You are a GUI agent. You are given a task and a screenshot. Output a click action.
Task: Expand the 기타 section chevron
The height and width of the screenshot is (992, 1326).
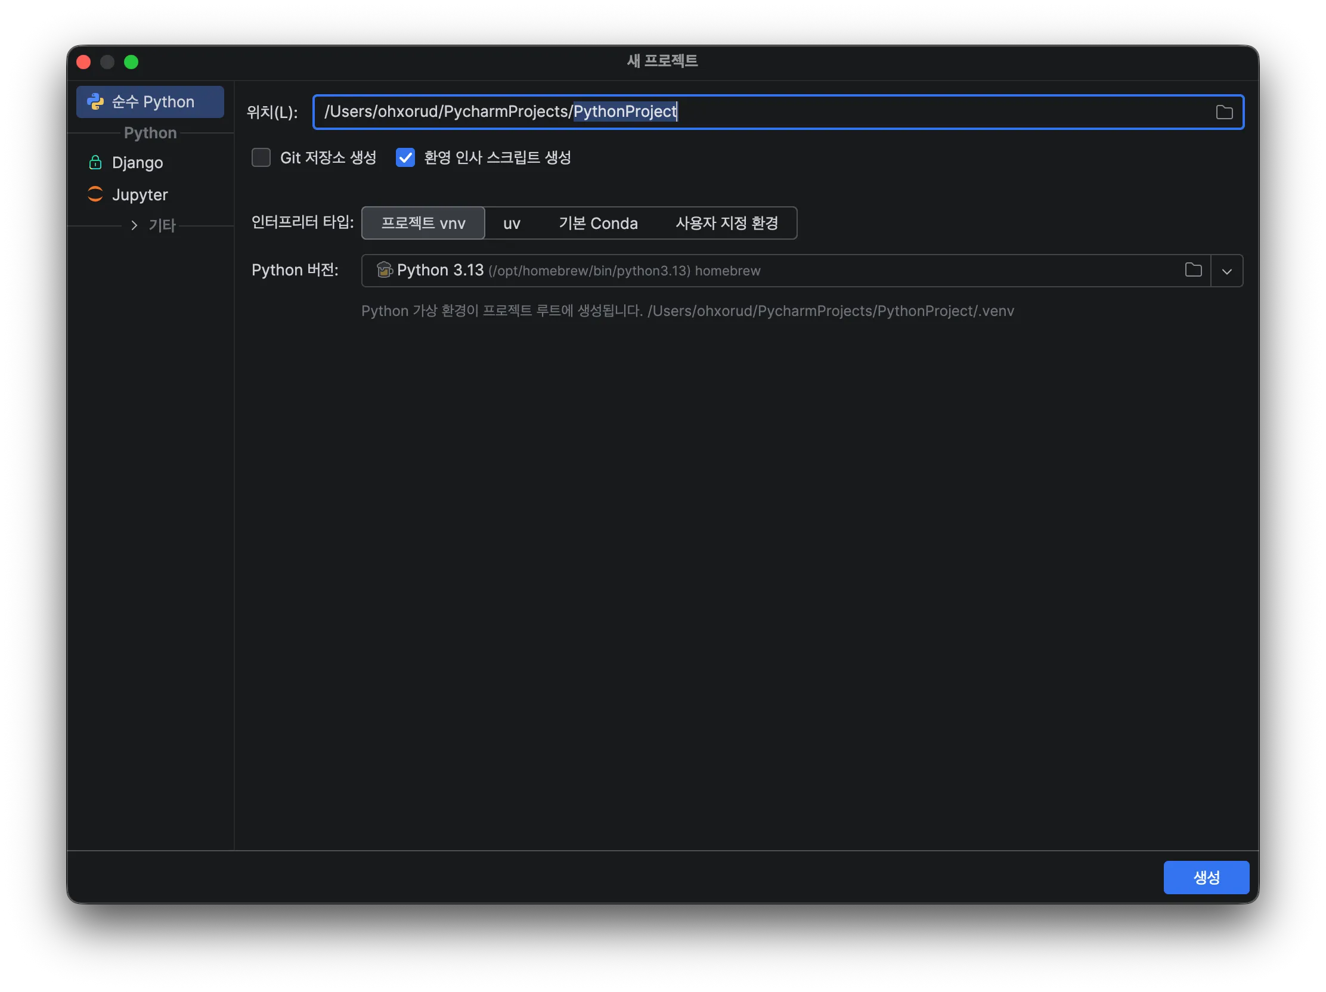134,225
